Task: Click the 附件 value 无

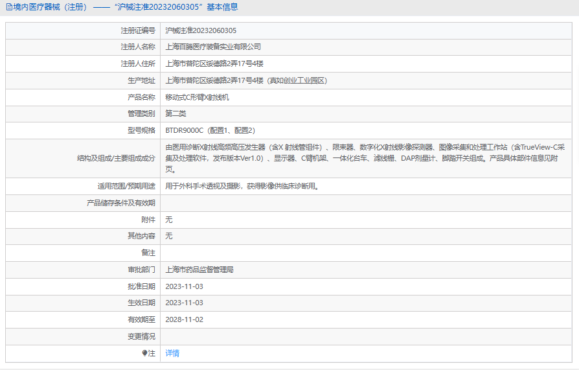Action: tap(169, 220)
